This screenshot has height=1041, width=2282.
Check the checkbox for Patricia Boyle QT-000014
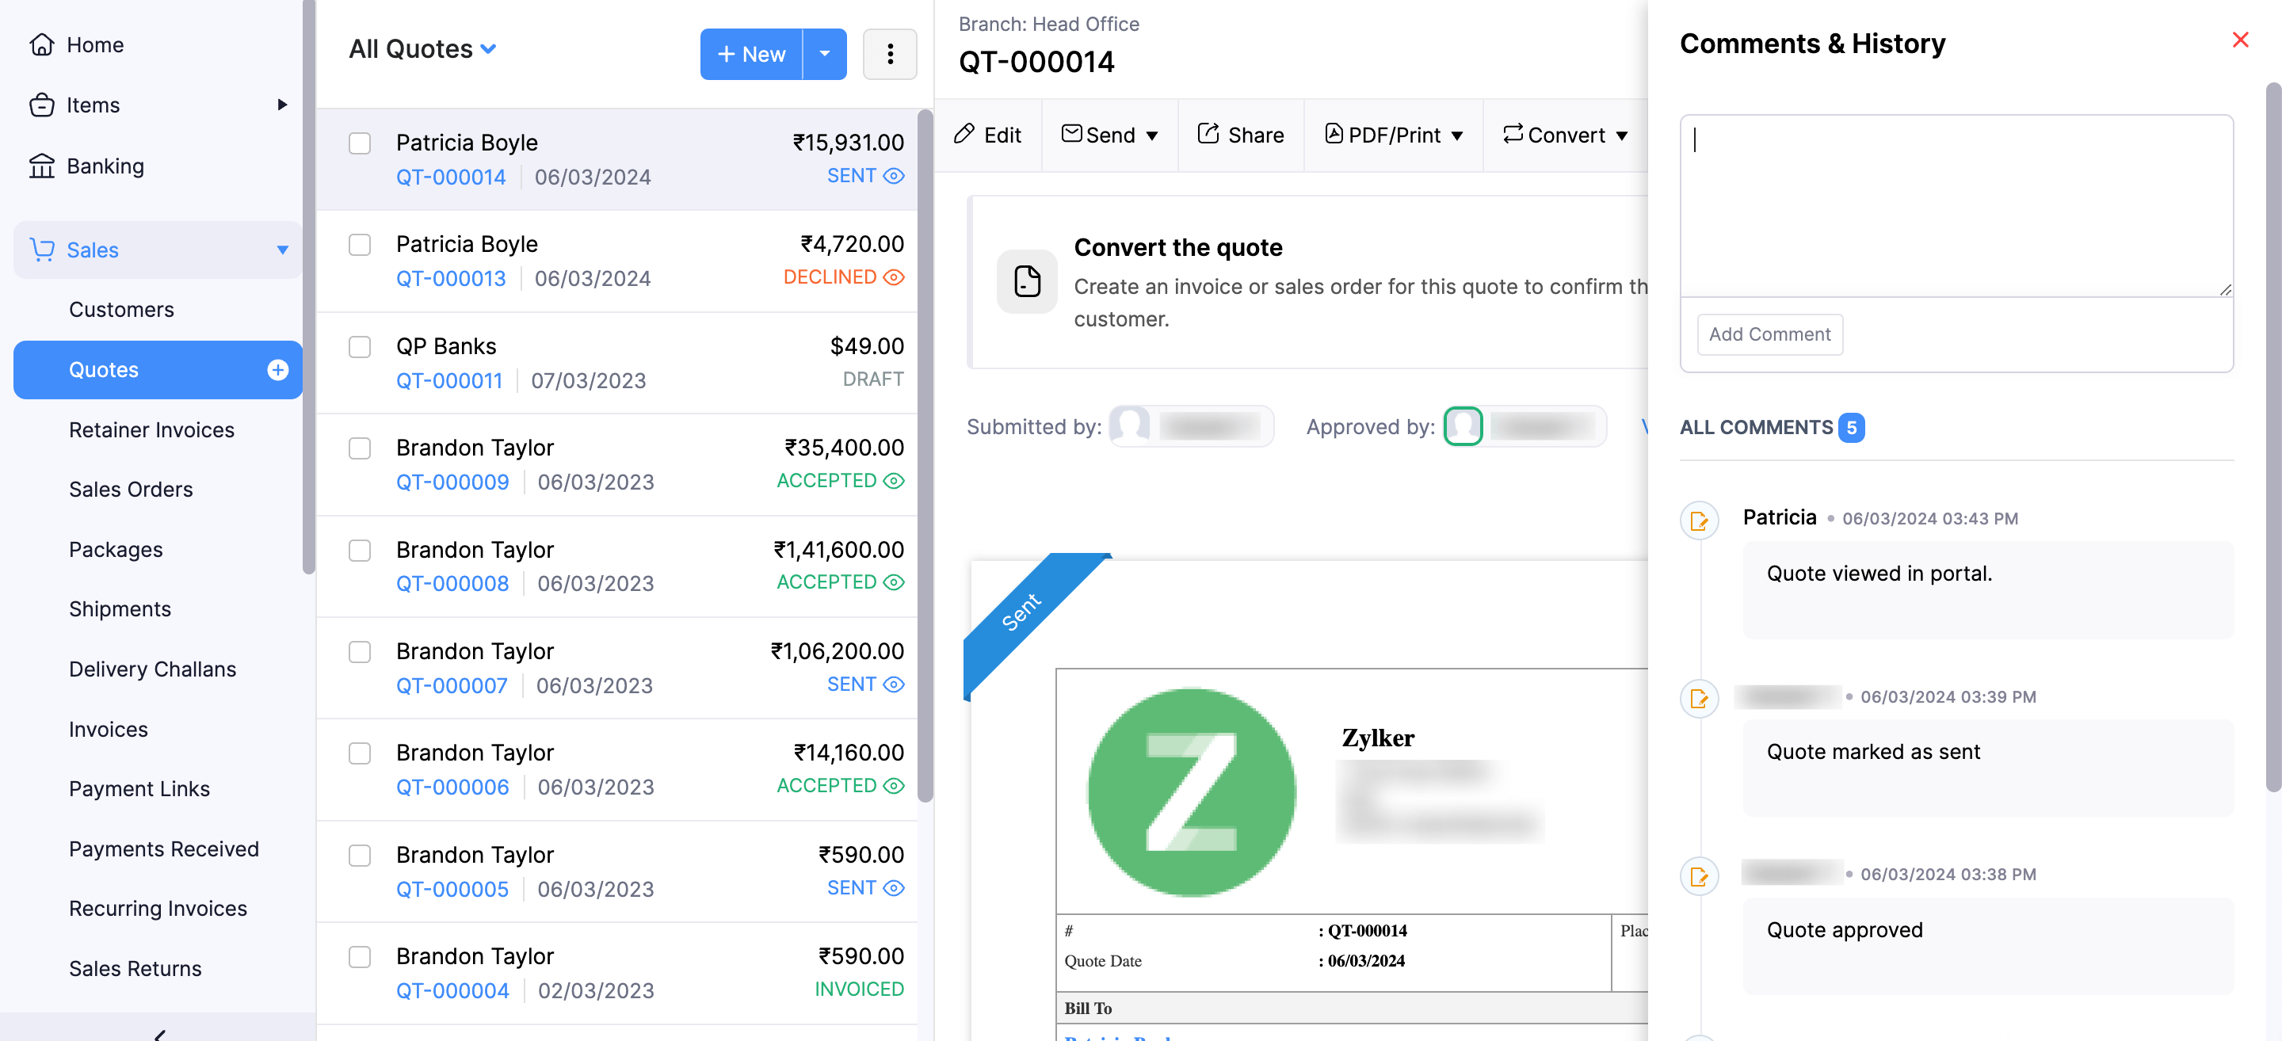point(360,143)
